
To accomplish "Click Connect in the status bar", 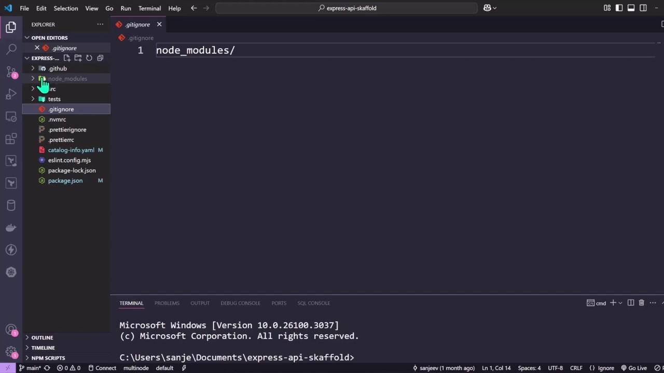I will [102, 368].
